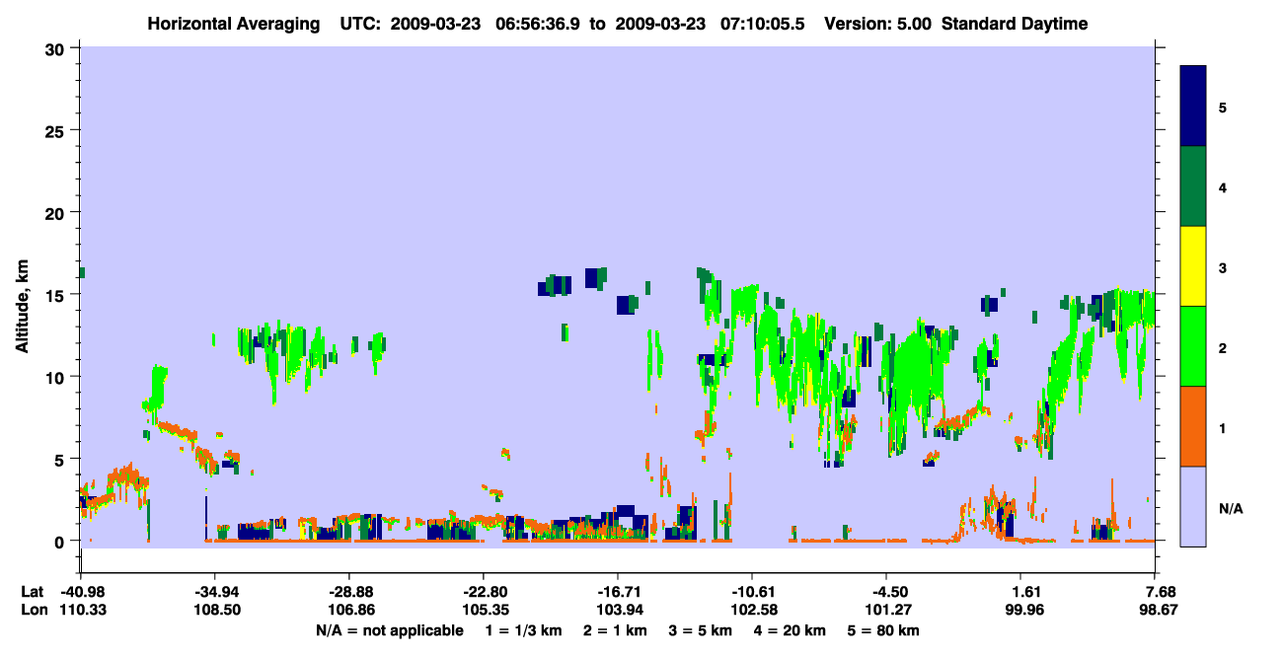Click the 'Lat' row label
Image resolution: width=1283 pixels, height=658 pixels.
[x=33, y=592]
